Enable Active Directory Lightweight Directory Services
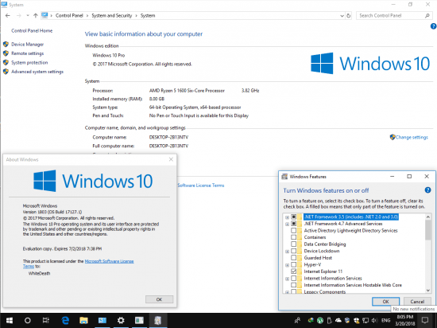The height and width of the screenshot is (328, 437). tap(293, 231)
